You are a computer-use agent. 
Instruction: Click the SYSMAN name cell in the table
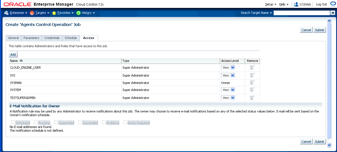pos(65,83)
